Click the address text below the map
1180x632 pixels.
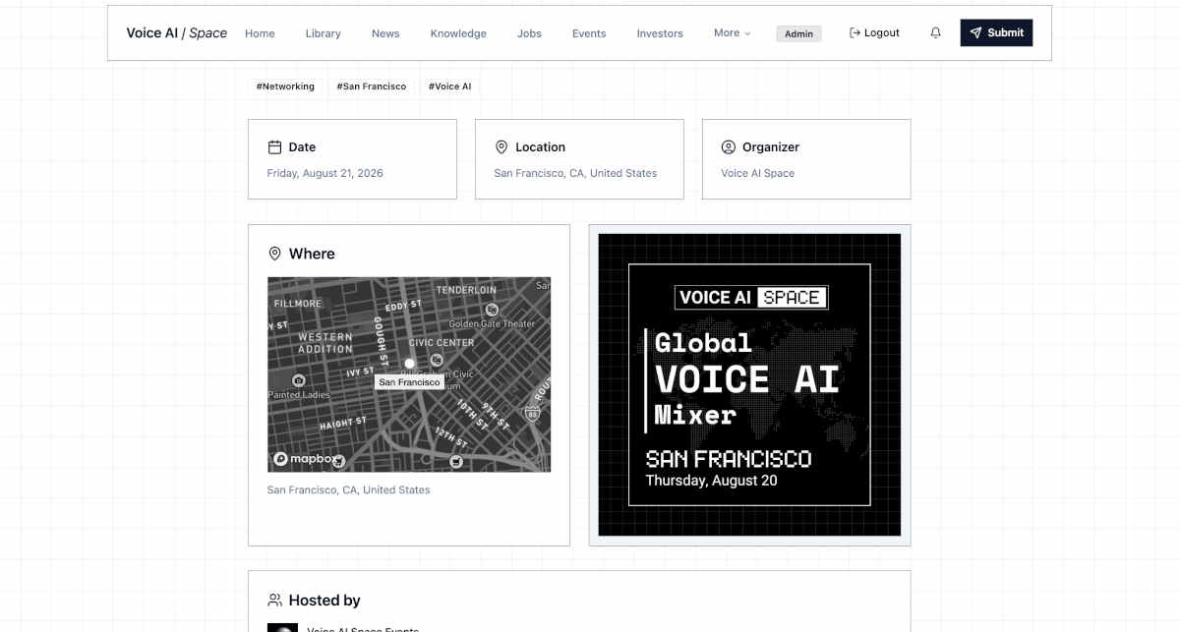(348, 489)
